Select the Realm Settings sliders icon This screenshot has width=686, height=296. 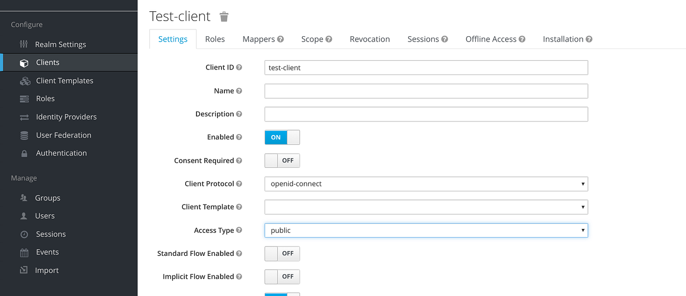click(x=24, y=44)
